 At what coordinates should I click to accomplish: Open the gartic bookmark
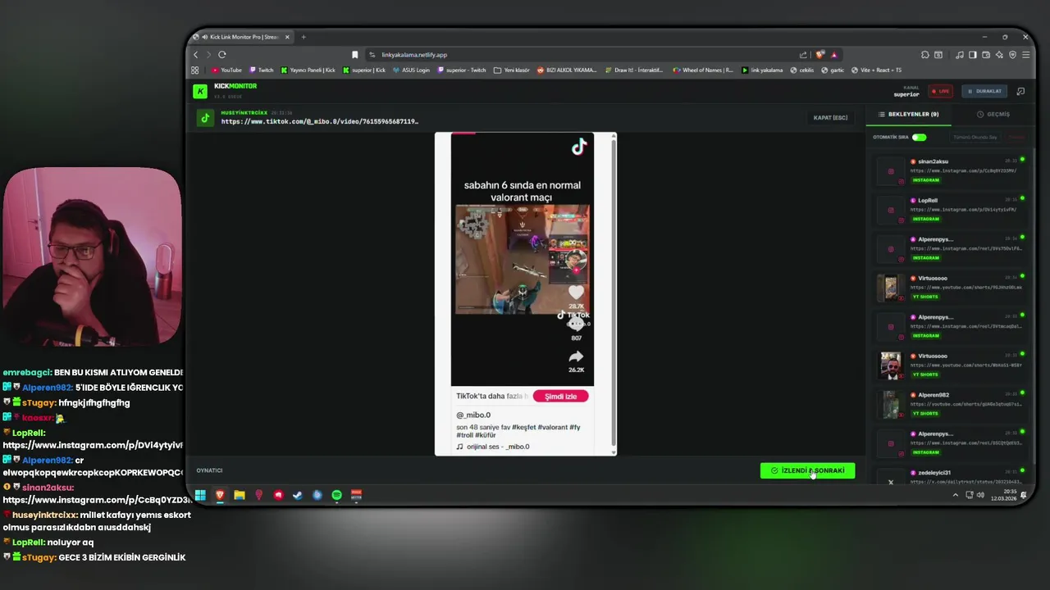tap(833, 70)
